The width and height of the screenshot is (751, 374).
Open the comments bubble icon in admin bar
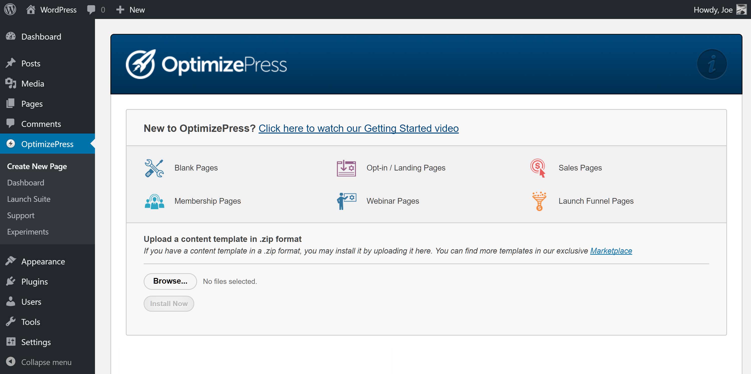pos(91,10)
